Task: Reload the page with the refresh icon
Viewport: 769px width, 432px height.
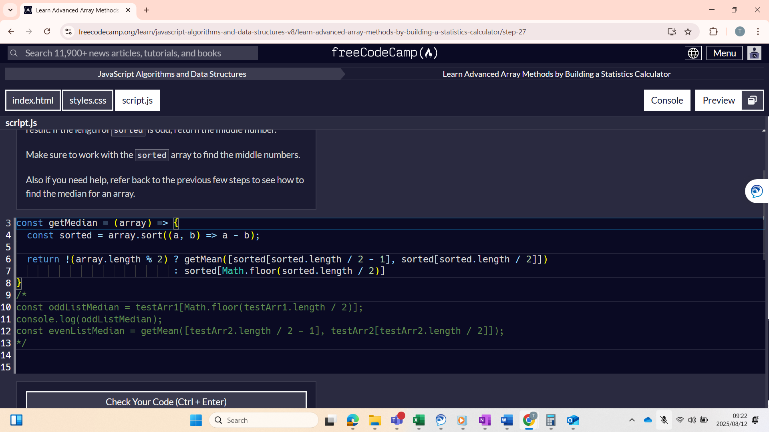Action: (x=47, y=32)
